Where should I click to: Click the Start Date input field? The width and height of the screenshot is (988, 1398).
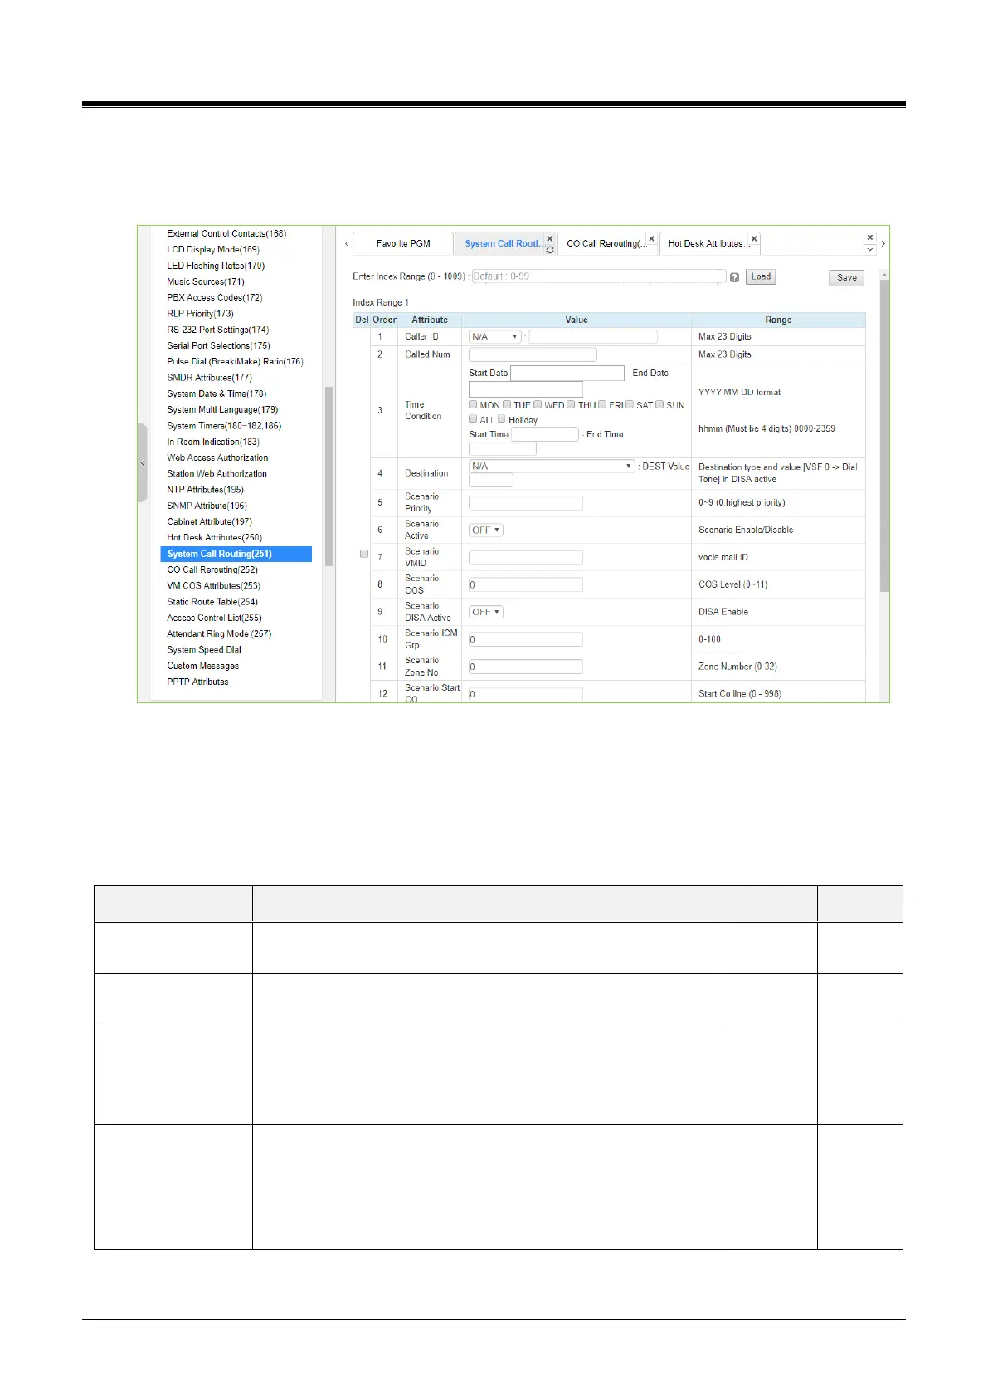[567, 374]
